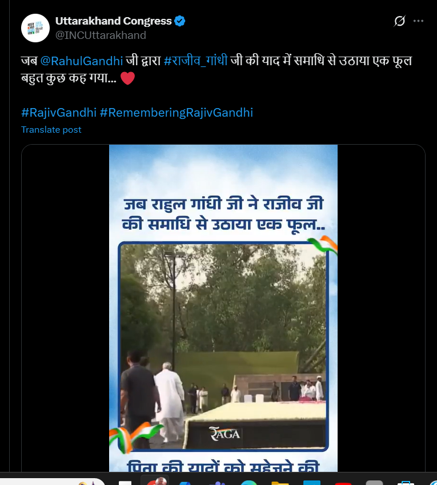Open the Chrome icon in the taskbar
Viewport: 437px width, 485px height.
click(x=157, y=481)
